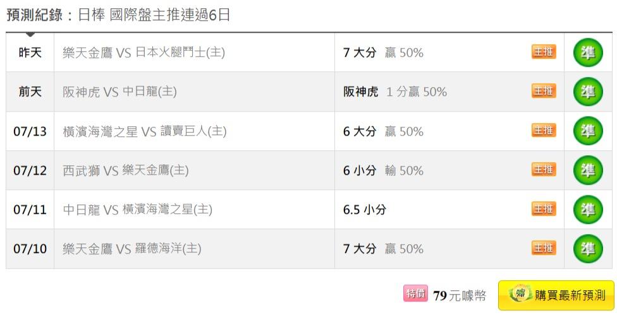Image resolution: width=617 pixels, height=335 pixels.
Task: Click the yellow 購買最新預測 button
Action: [x=556, y=295]
